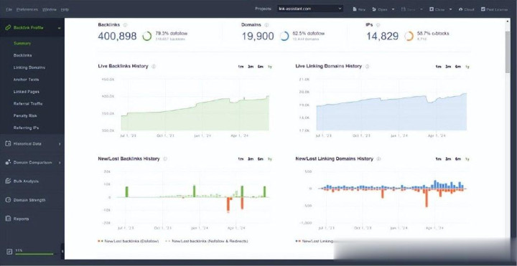This screenshot has height=266, width=517.
Task: Expand the Open button dropdown arrow
Action: tap(393, 9)
